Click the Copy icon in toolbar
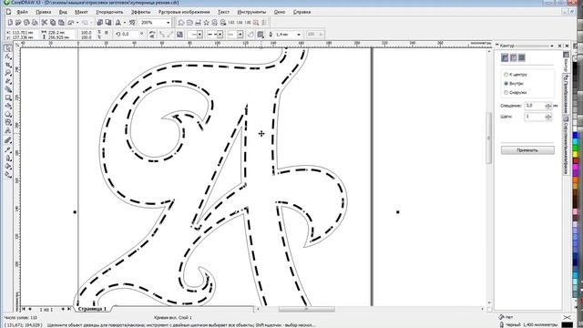The image size is (583, 328). click(53, 23)
